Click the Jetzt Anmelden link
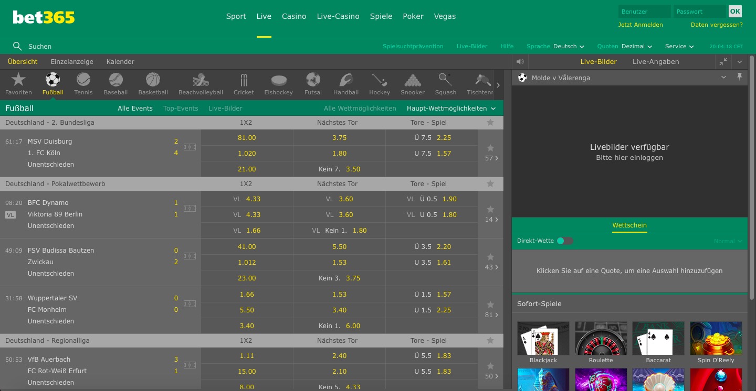 pos(640,25)
